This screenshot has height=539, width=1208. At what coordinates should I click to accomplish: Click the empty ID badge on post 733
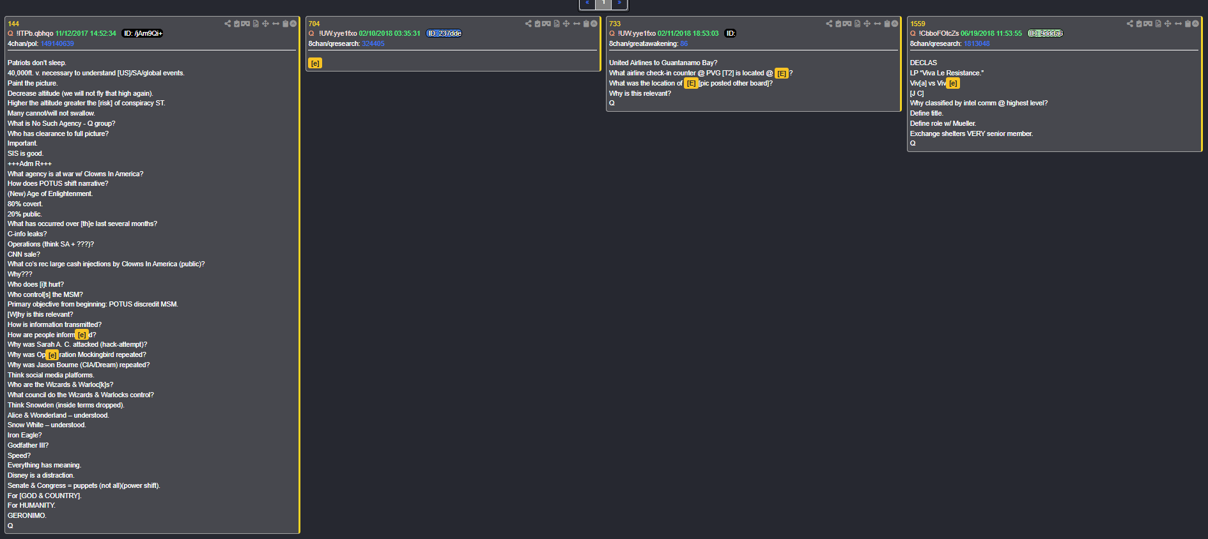[731, 33]
